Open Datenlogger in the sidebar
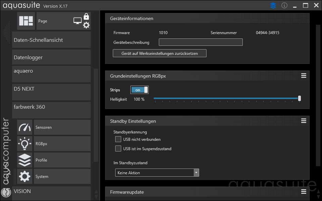This screenshot has height=201, width=322. [51, 57]
